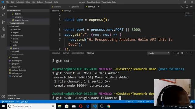
Task: Click the Type here to search box
Action: (x=31, y=106)
